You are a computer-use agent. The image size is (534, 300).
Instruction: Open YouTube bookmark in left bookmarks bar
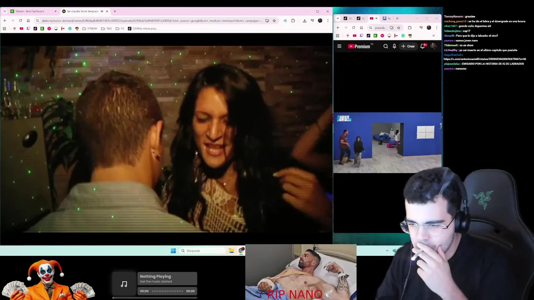click(21, 29)
